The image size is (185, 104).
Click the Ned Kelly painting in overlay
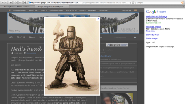[x=72, y=56]
